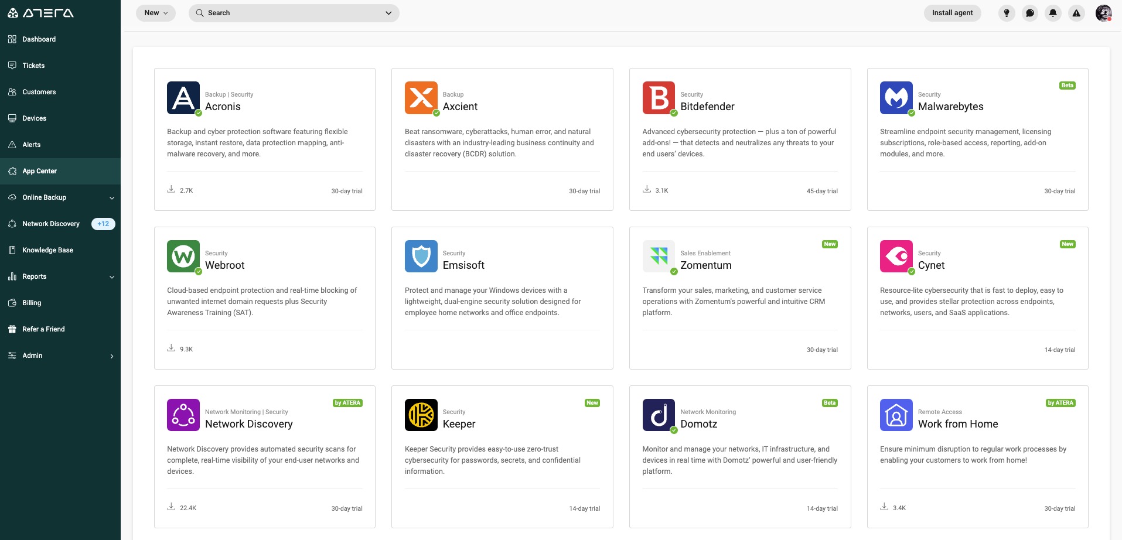Viewport: 1122px width, 540px height.
Task: Click the Zomentum app logo
Action: [x=659, y=257]
